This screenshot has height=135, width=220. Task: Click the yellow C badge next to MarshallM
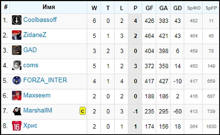pyautogui.click(x=82, y=111)
